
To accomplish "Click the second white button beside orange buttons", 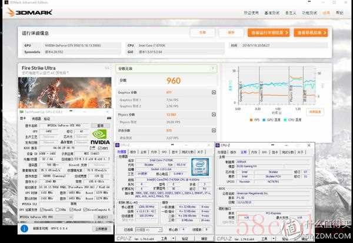I will [231, 32].
